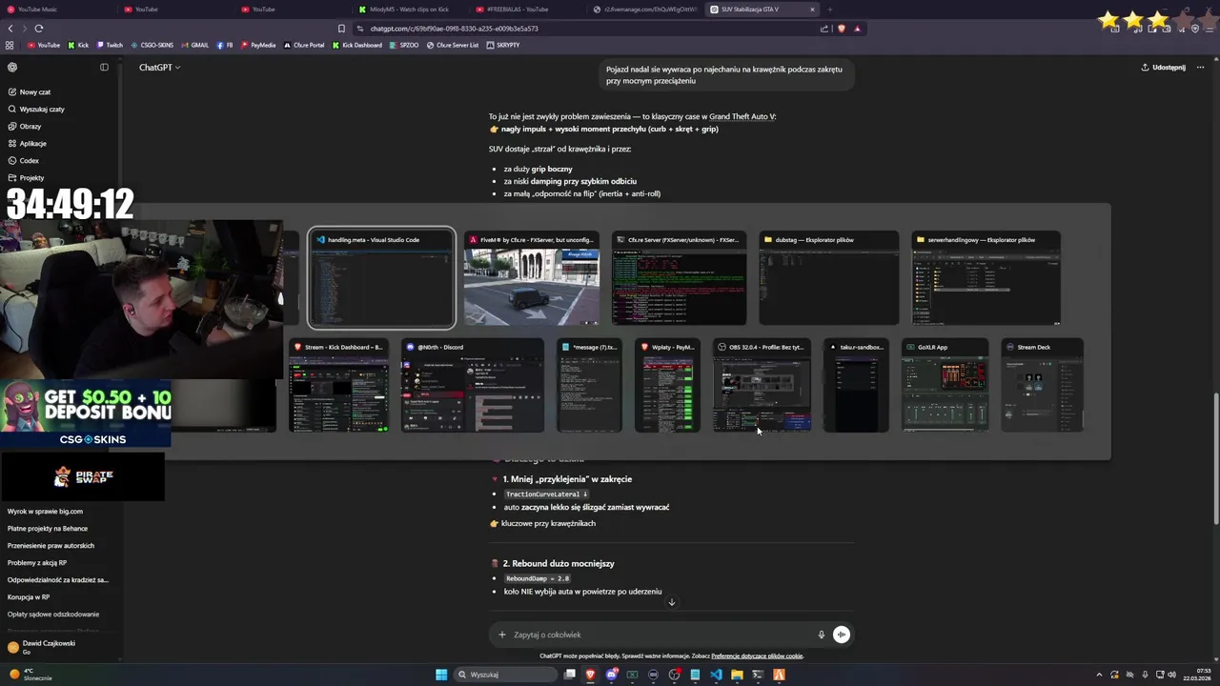Click the chatgpt.com address bar
Image resolution: width=1220 pixels, height=686 pixels.
tap(581, 29)
